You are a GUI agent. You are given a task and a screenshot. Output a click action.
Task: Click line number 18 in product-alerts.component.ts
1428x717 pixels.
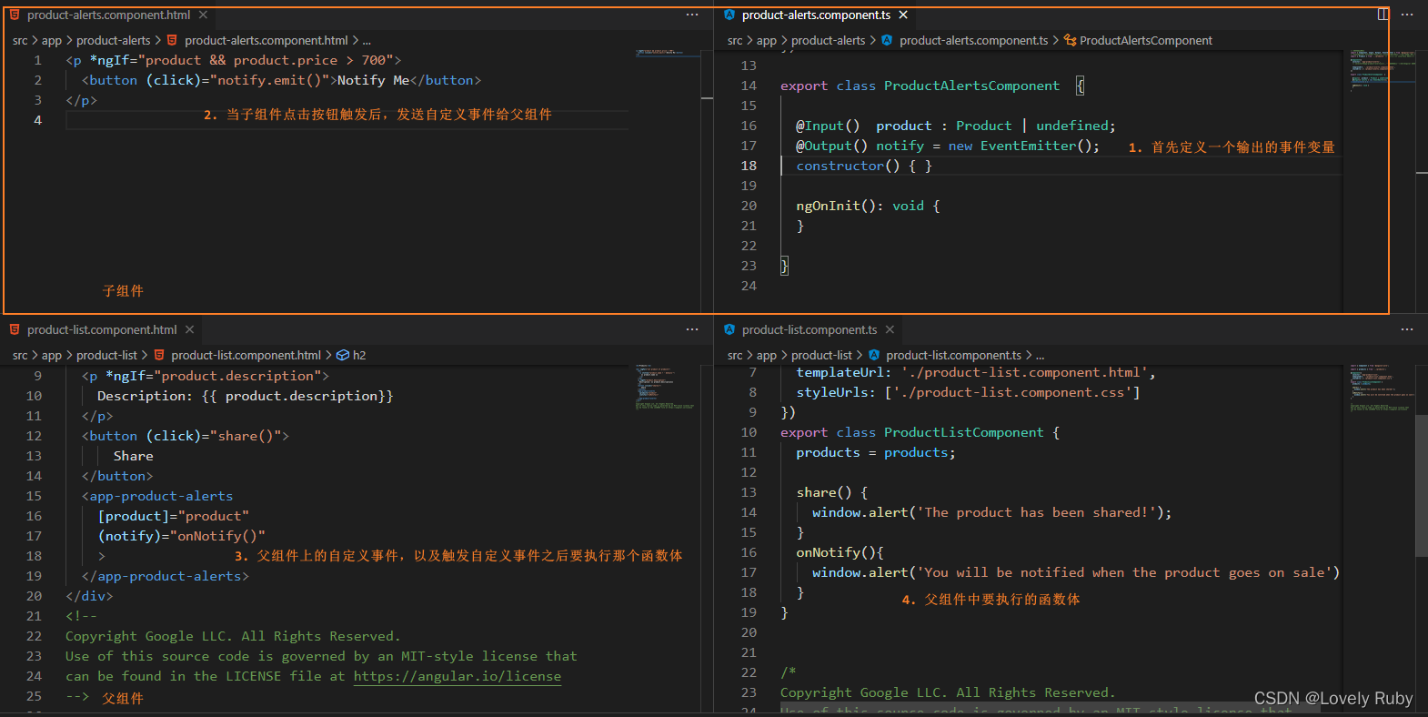tap(749, 166)
